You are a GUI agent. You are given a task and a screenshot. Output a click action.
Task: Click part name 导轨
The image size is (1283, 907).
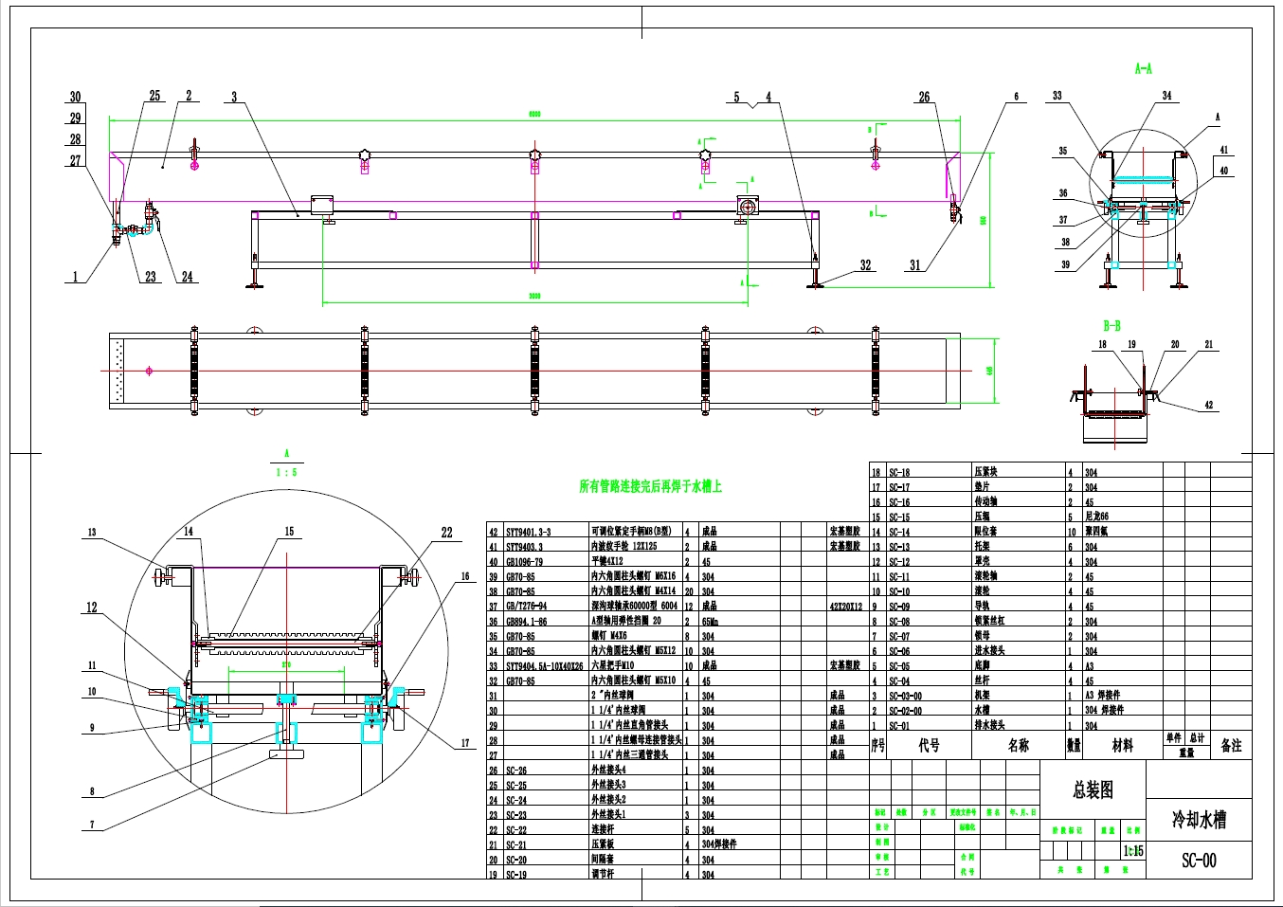(x=982, y=605)
